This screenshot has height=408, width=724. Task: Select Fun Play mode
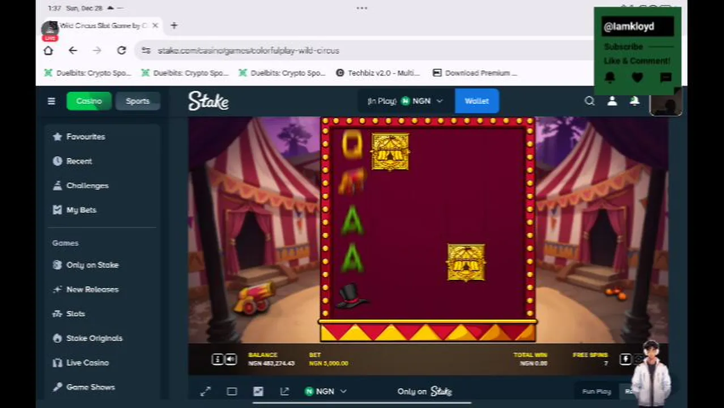click(x=597, y=391)
